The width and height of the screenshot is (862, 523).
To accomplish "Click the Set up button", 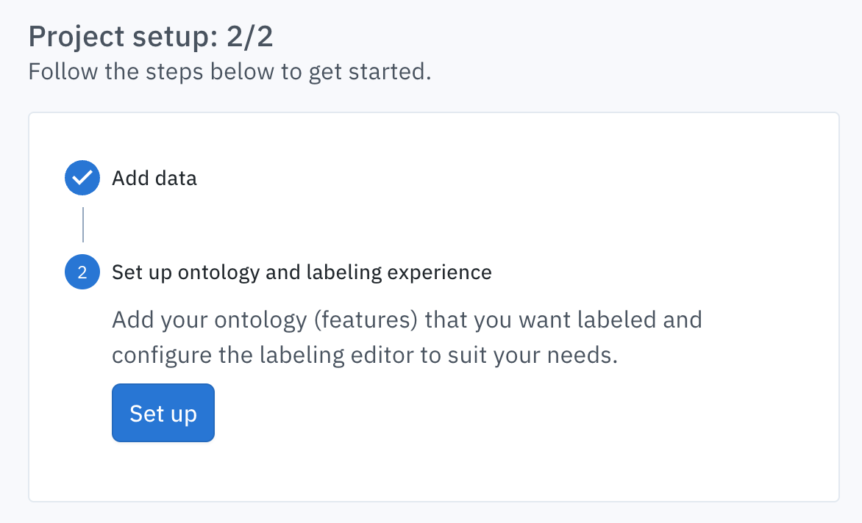I will tap(163, 413).
